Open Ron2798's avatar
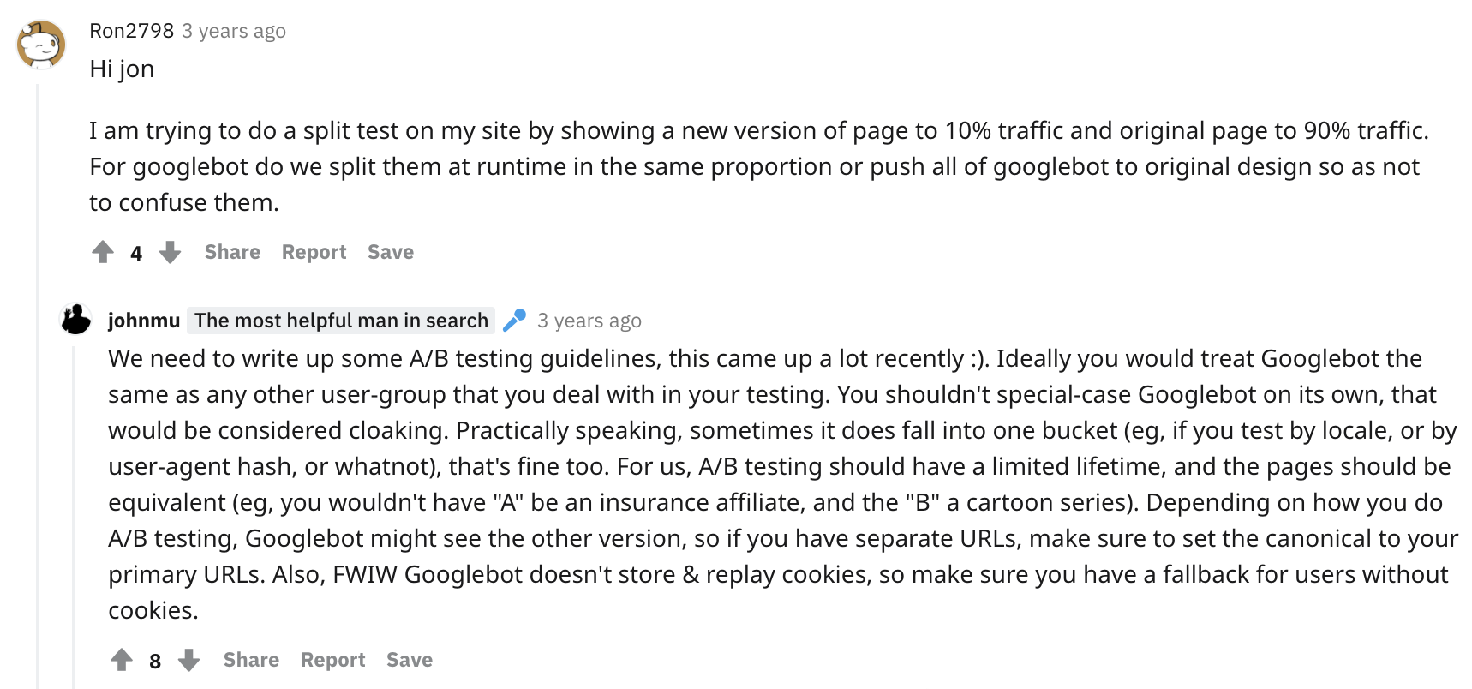The image size is (1472, 689). tap(41, 45)
